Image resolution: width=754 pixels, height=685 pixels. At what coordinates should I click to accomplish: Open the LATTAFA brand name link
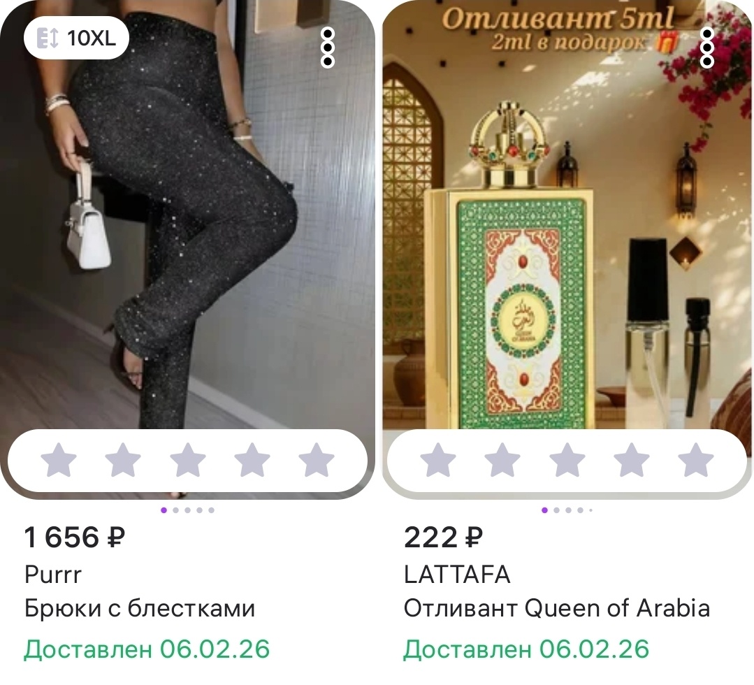coord(457,575)
